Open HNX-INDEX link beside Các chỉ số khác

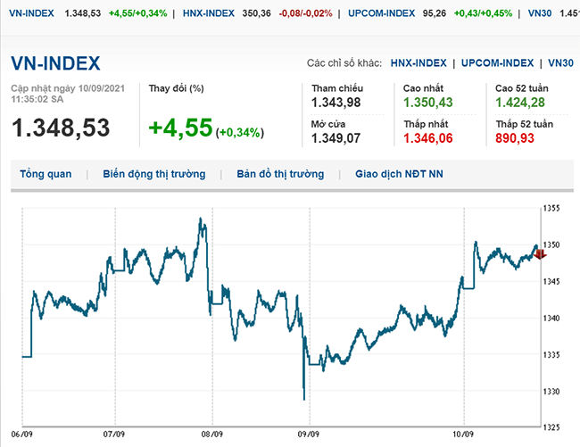click(419, 63)
